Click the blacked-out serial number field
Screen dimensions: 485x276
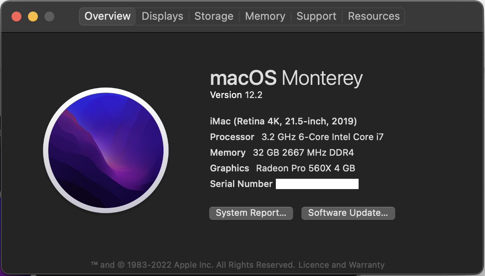(x=317, y=184)
